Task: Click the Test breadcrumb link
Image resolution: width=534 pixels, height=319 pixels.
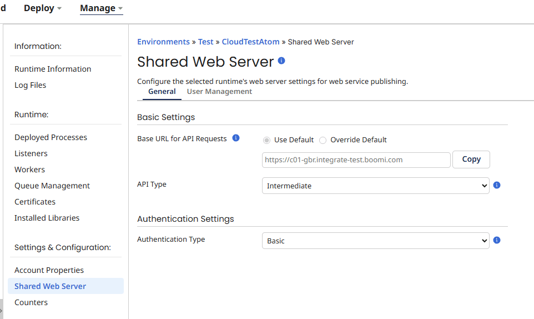Action: pos(205,42)
